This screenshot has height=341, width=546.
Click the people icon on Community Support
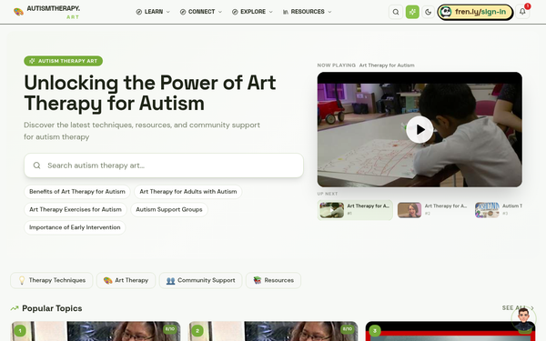[x=170, y=280]
